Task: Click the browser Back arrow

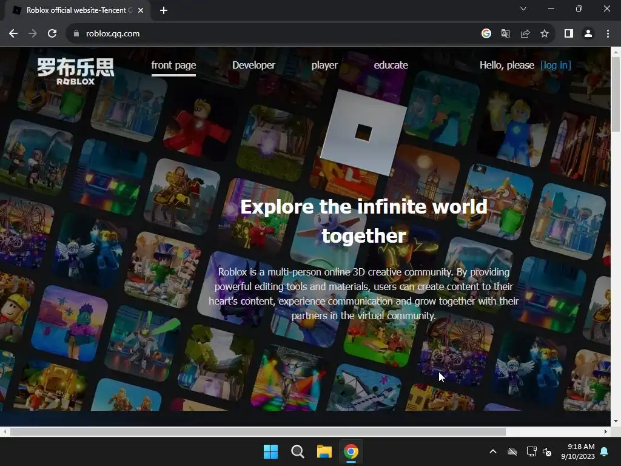Action: (13, 34)
